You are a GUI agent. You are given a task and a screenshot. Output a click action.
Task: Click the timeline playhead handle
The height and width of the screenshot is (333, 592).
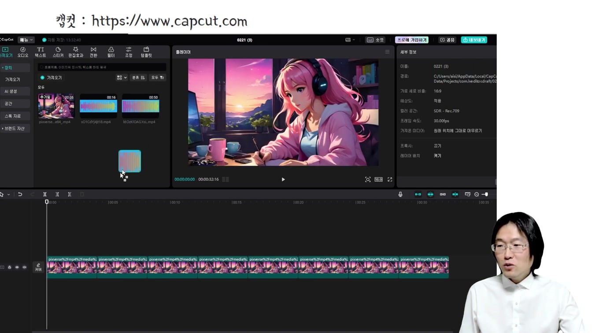[47, 202]
